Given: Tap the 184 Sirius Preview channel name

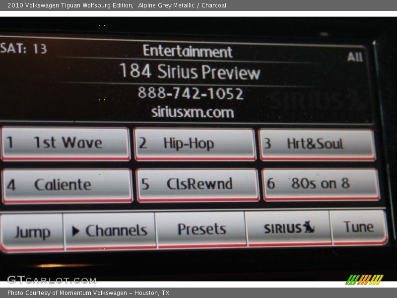Looking at the screenshot, I should [189, 73].
